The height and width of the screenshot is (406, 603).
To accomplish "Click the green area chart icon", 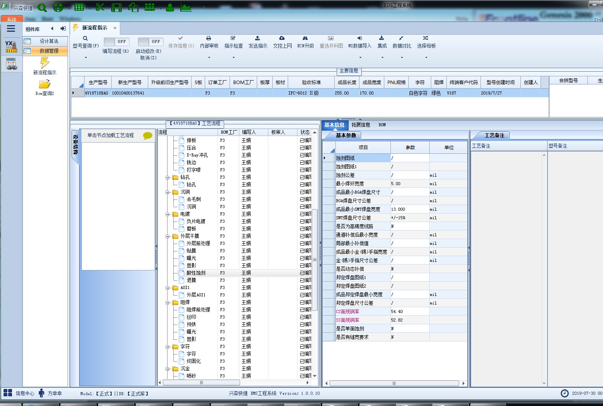I will (186, 7).
